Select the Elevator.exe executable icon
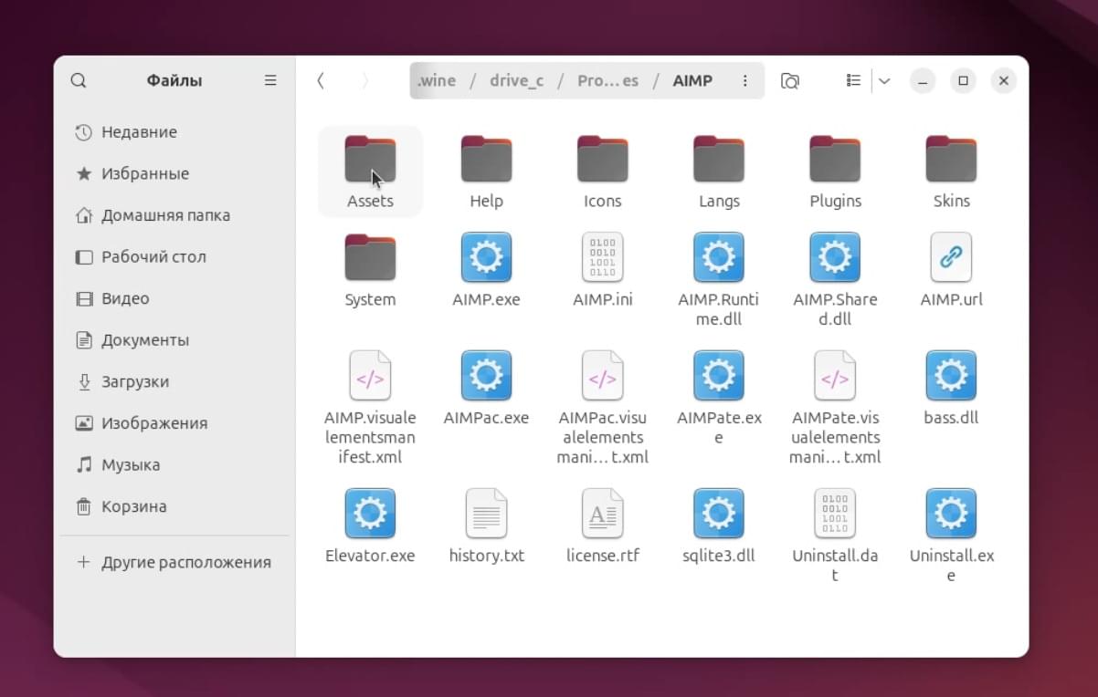1098x697 pixels. 370,514
